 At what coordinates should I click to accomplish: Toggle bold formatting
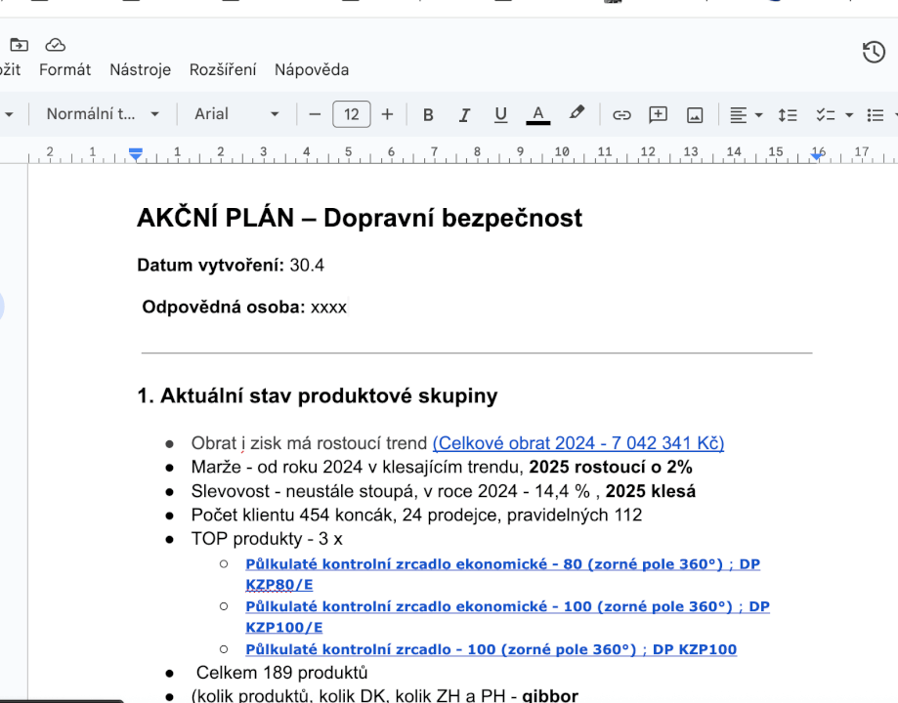point(428,114)
